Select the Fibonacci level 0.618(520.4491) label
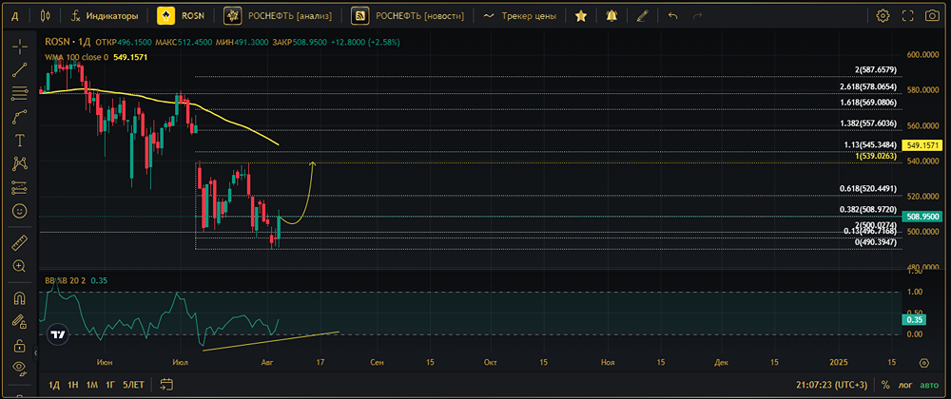The width and height of the screenshot is (951, 399). (868, 189)
